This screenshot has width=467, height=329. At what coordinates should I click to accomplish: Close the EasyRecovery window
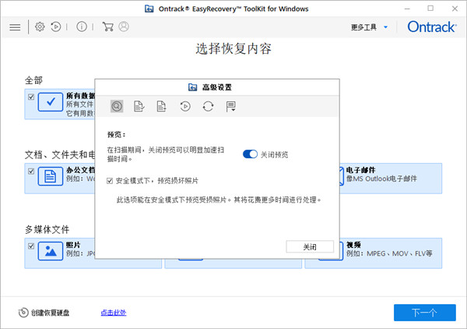point(455,9)
